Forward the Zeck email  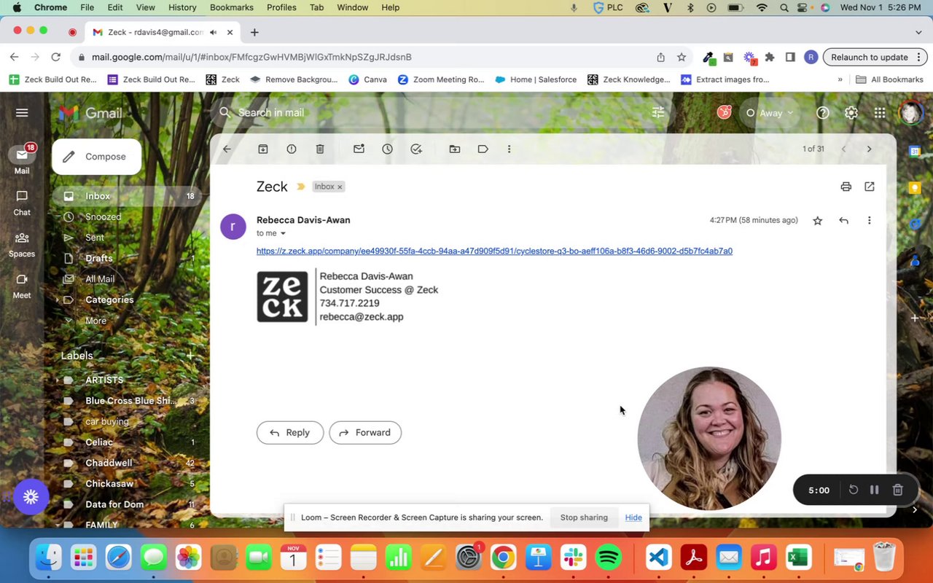[x=365, y=432]
